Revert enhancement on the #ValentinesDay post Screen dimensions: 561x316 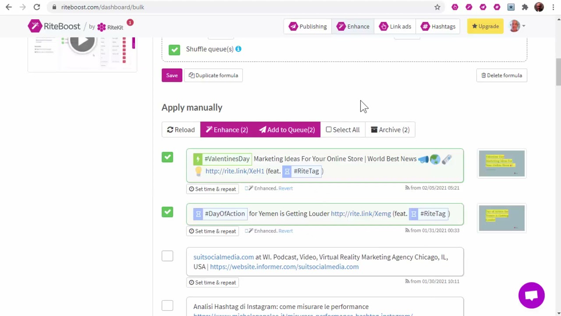click(285, 188)
